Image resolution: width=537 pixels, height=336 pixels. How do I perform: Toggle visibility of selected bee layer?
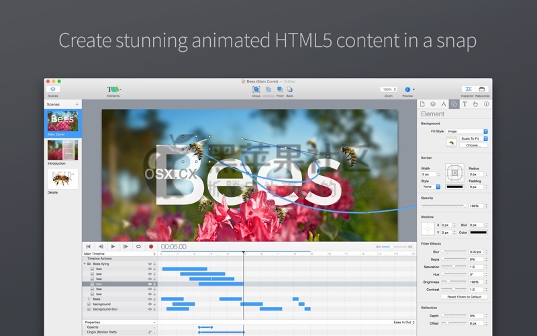coord(150,284)
